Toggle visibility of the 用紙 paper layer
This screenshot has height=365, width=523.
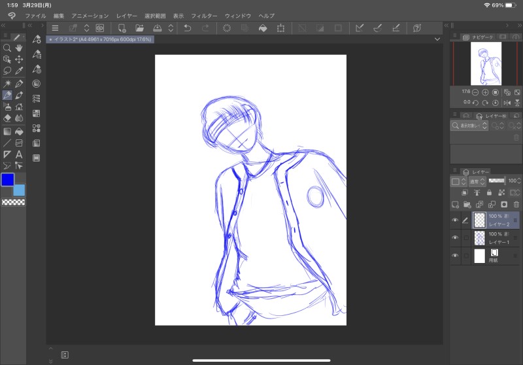pyautogui.click(x=455, y=256)
